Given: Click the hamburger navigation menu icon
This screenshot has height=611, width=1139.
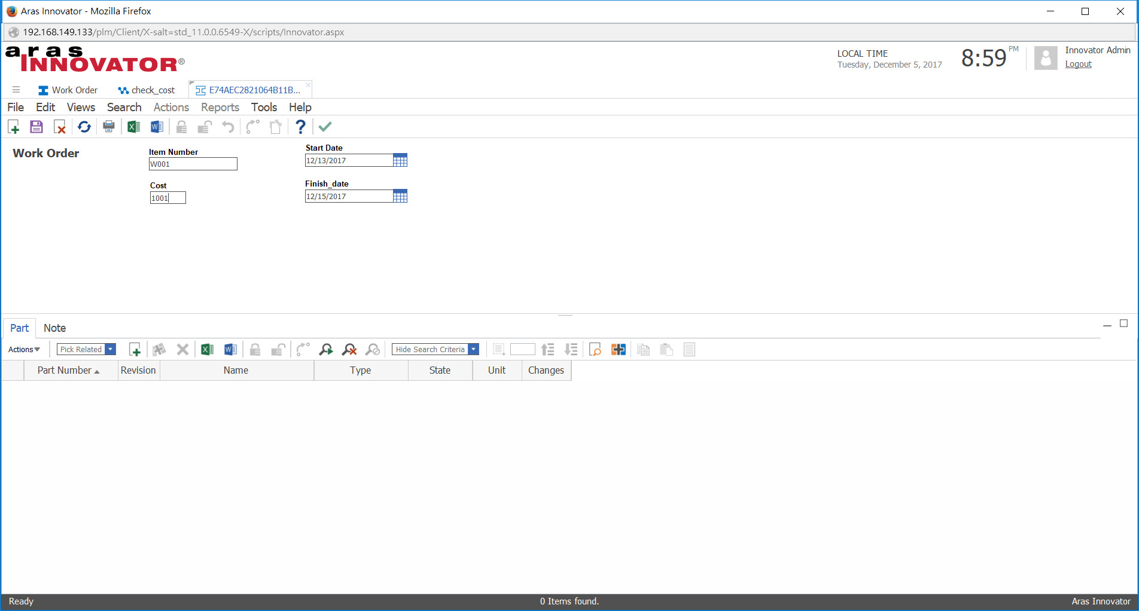Looking at the screenshot, I should click(16, 90).
